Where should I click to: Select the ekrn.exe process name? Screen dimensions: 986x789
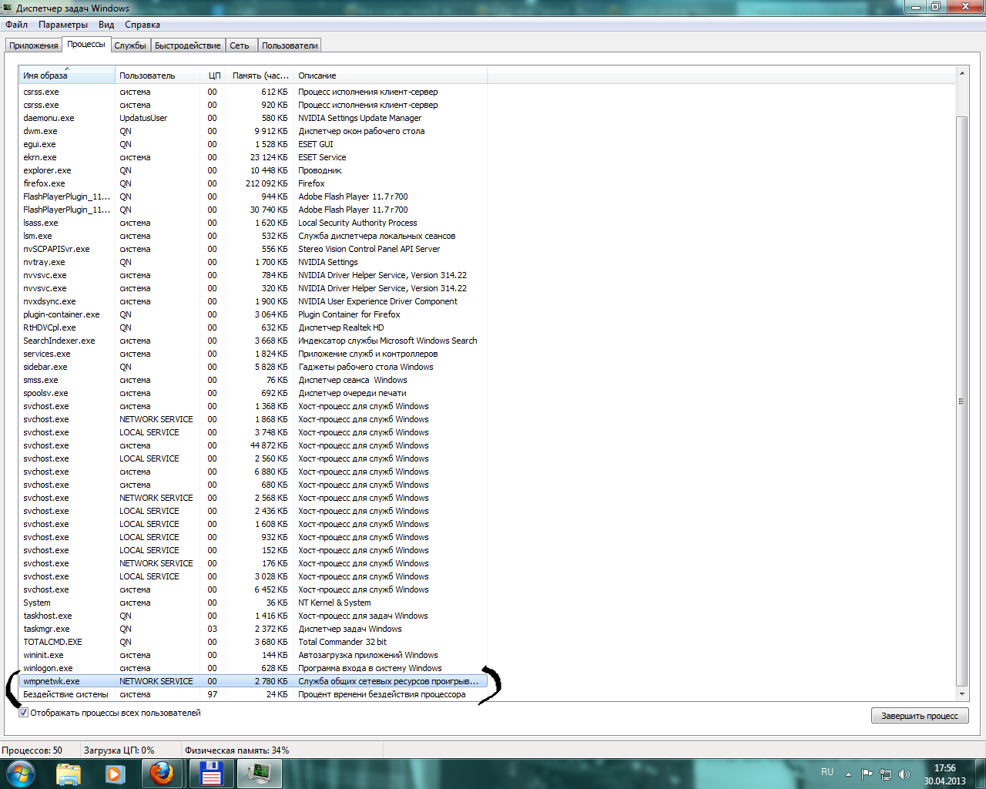40,157
